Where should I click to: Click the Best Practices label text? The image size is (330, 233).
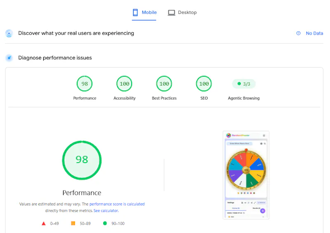pos(164,98)
